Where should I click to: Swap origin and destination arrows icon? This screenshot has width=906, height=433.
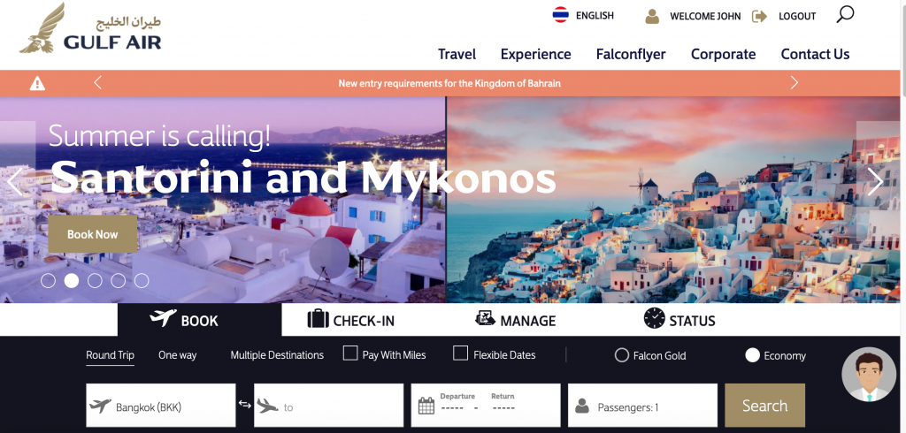(x=244, y=405)
